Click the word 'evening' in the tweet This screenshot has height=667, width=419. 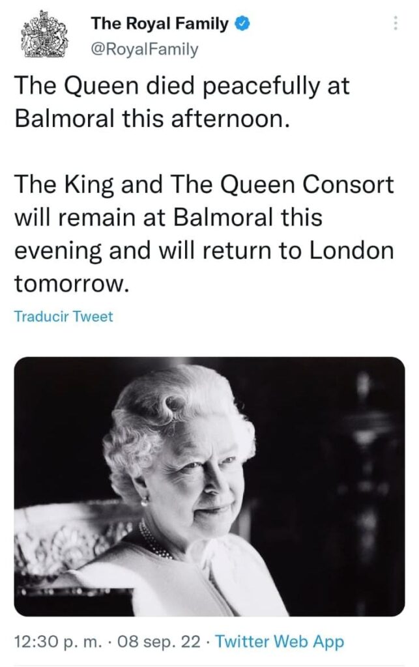pyautogui.click(x=58, y=251)
